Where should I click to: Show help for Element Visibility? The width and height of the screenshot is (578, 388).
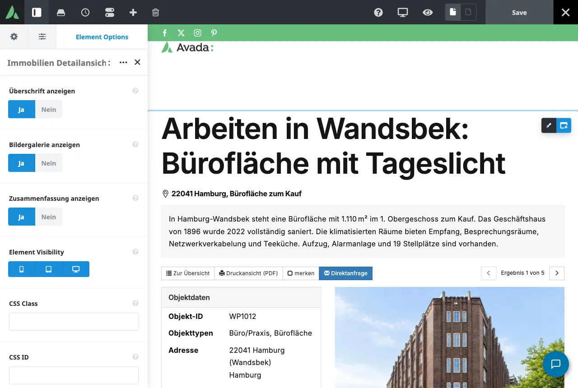135,252
